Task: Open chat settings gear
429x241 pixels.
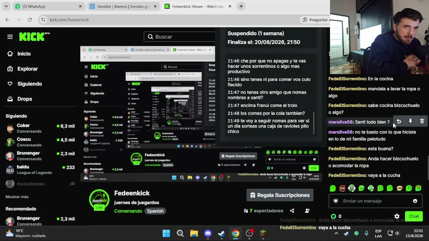Action: click(x=397, y=216)
